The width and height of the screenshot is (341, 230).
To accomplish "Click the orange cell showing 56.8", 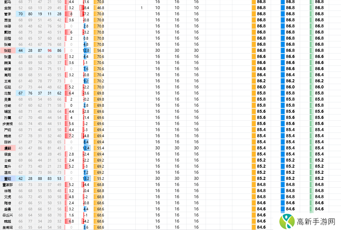I will [x=100, y=50].
